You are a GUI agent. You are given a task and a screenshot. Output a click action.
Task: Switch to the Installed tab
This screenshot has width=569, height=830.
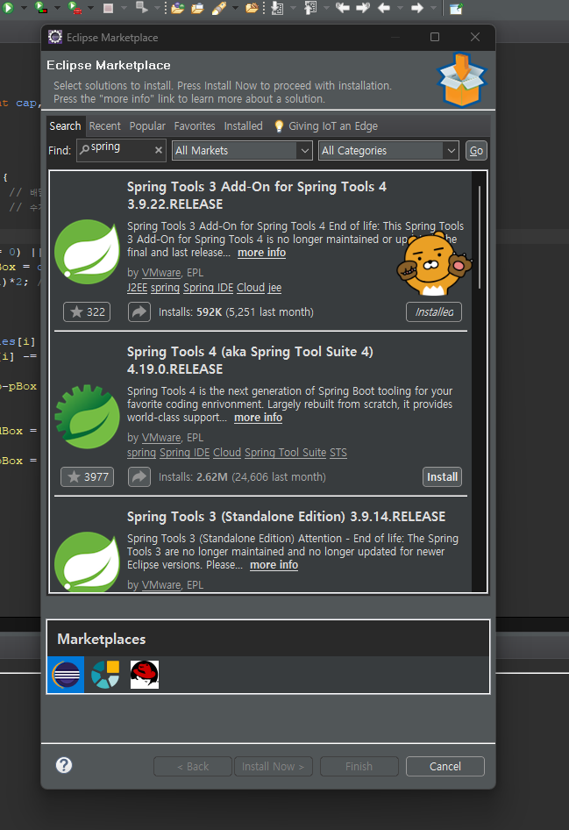click(x=243, y=126)
